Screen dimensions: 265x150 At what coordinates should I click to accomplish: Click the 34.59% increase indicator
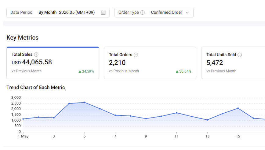pyautogui.click(x=86, y=71)
